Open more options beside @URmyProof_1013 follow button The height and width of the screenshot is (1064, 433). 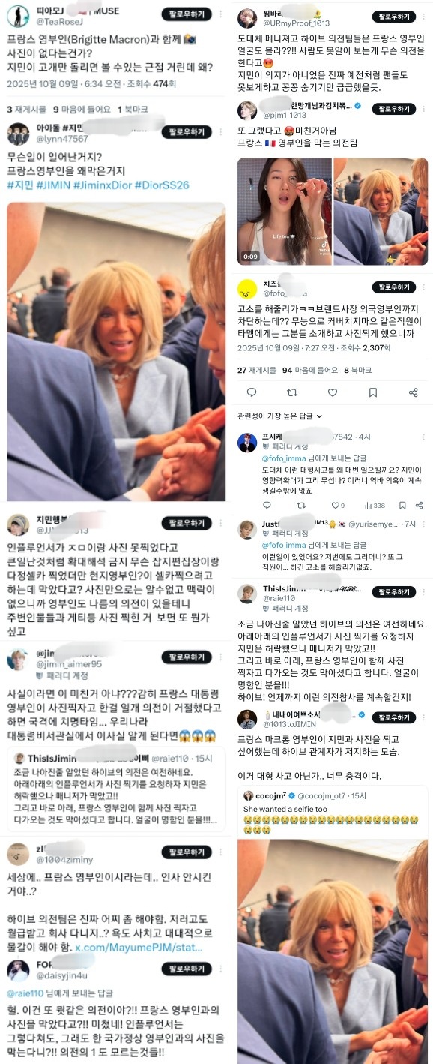coord(423,17)
